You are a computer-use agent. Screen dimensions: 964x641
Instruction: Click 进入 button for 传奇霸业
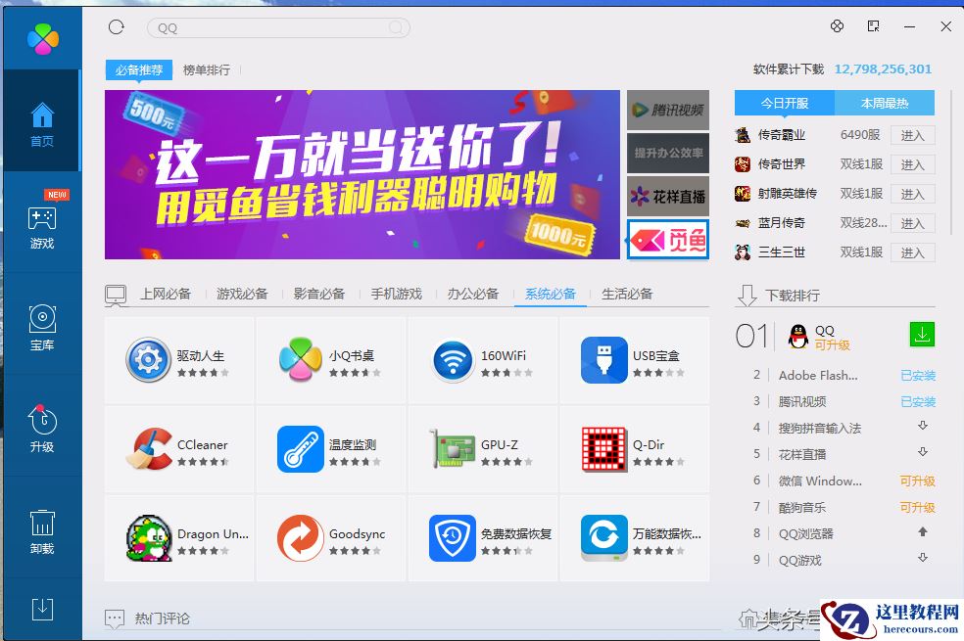point(912,135)
